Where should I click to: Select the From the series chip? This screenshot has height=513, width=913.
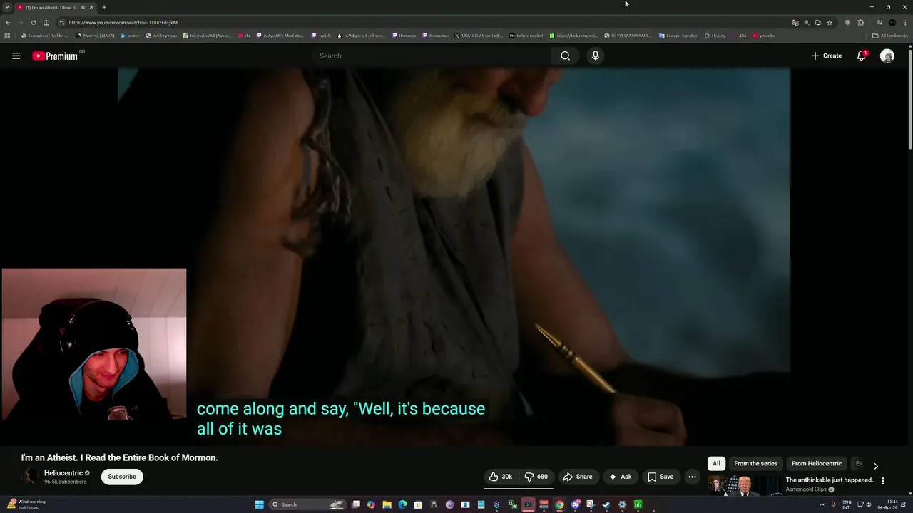pyautogui.click(x=755, y=463)
